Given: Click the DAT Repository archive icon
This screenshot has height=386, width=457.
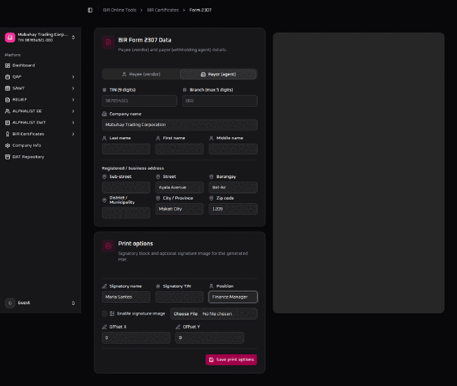Looking at the screenshot, I should (8, 157).
